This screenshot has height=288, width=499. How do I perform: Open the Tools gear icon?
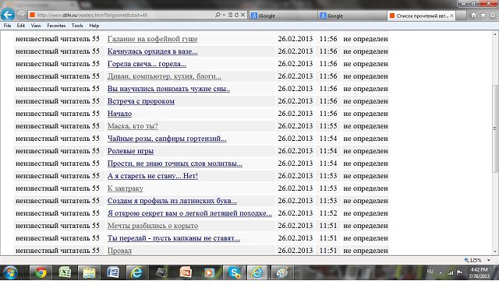pos(493,15)
